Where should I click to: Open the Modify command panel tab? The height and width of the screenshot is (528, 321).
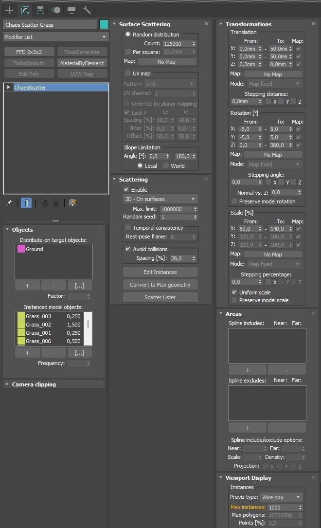pyautogui.click(x=25, y=10)
